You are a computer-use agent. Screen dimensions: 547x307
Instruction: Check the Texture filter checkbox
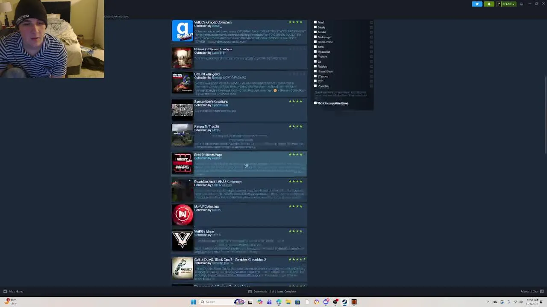(x=315, y=57)
